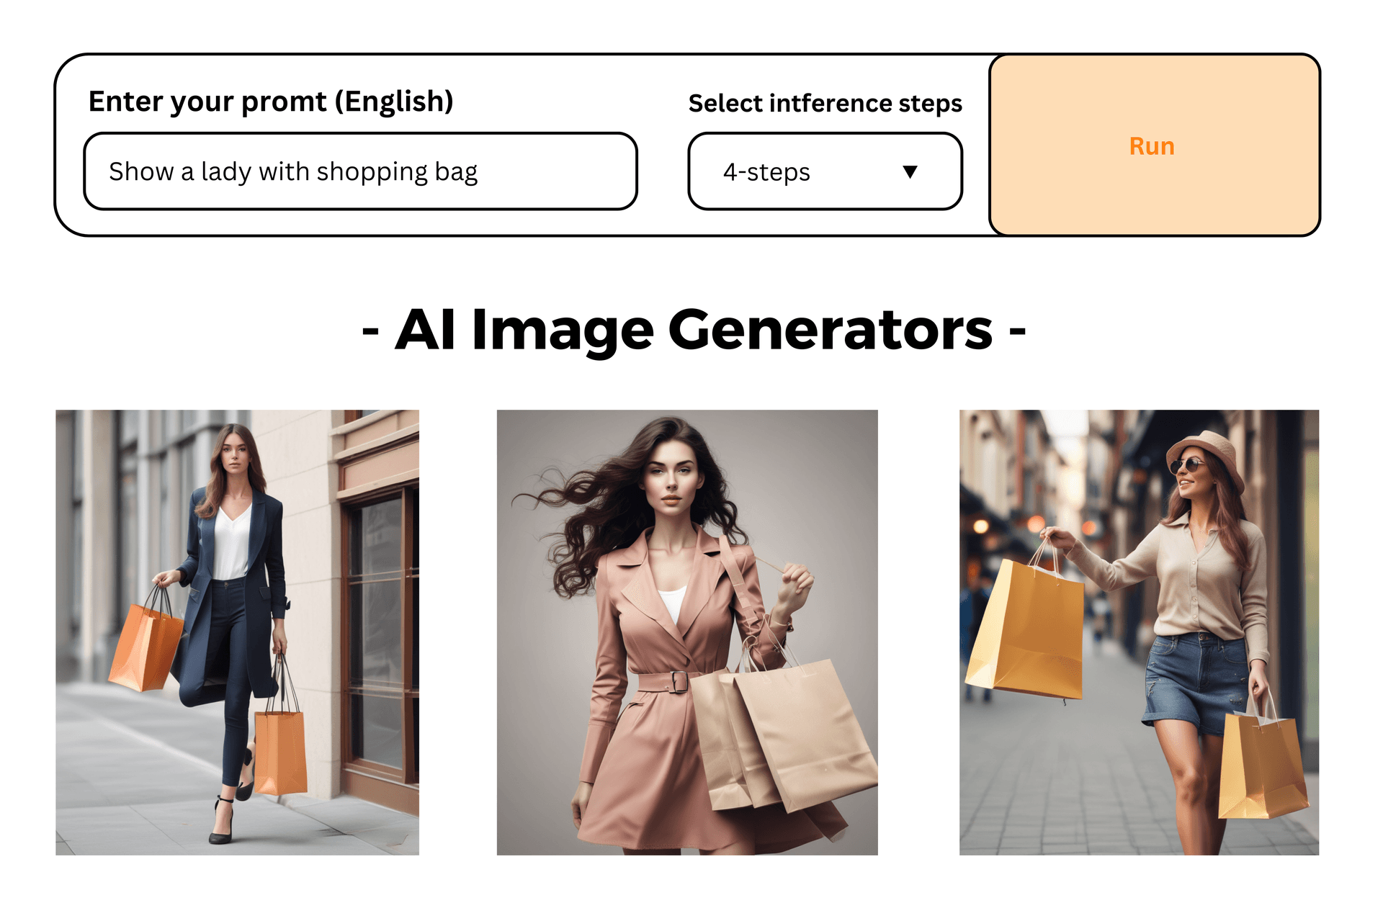The width and height of the screenshot is (1383, 903).
Task: Start generation with the Run button
Action: [1154, 145]
